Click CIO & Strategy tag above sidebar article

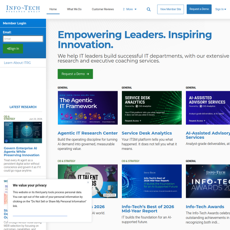click(x=9, y=118)
